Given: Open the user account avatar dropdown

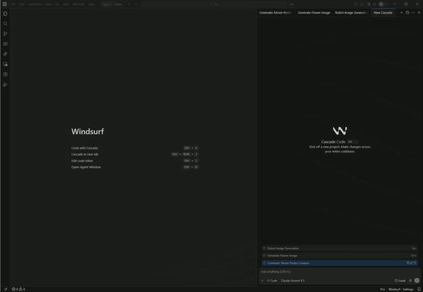Looking at the screenshot, I should pyautogui.click(x=383, y=4).
